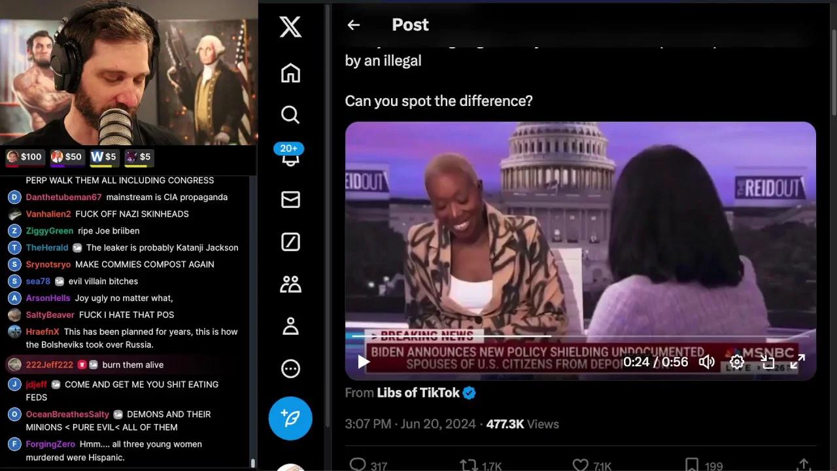The image size is (837, 471).
Task: Open the Communities people icon
Action: [290, 284]
